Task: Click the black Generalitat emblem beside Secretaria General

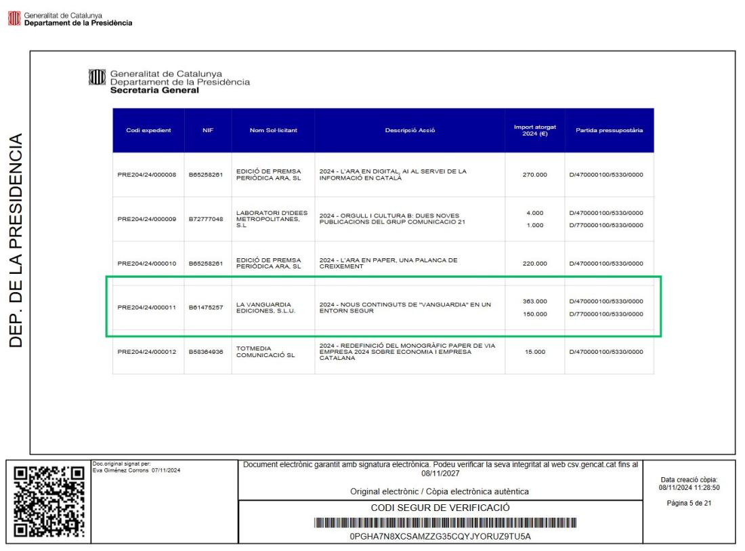Action: (97, 77)
